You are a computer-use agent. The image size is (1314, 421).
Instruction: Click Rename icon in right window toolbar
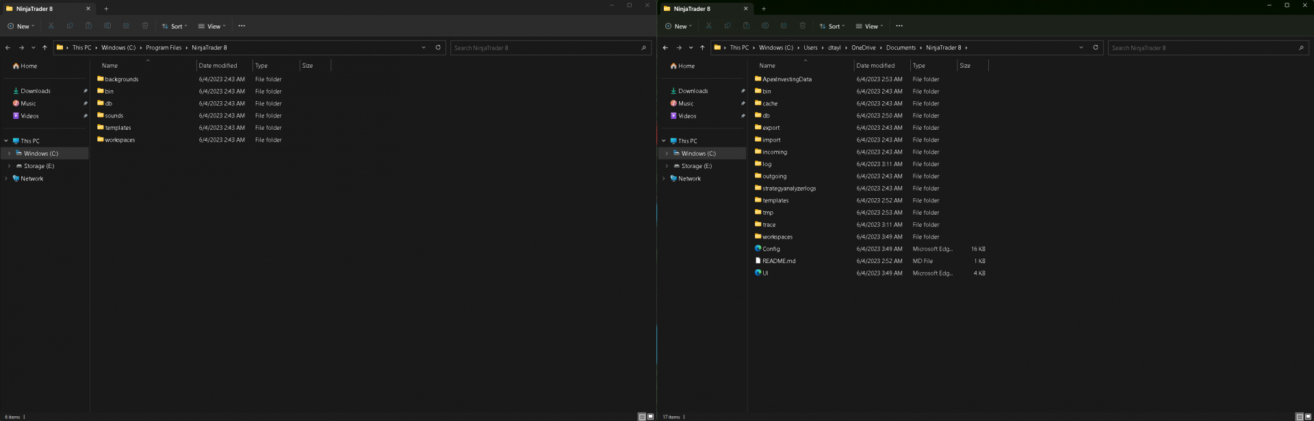(765, 26)
